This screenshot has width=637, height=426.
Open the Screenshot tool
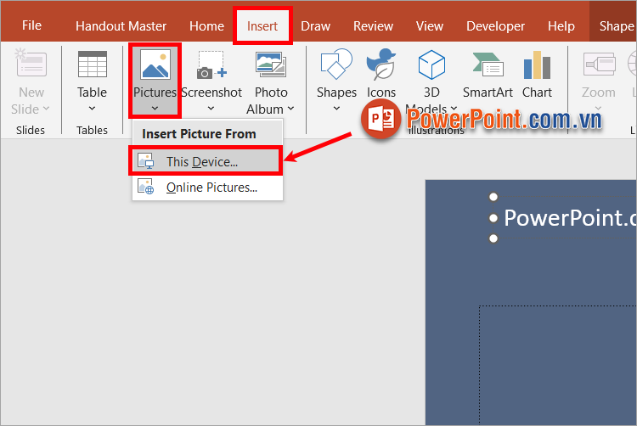[x=211, y=66]
